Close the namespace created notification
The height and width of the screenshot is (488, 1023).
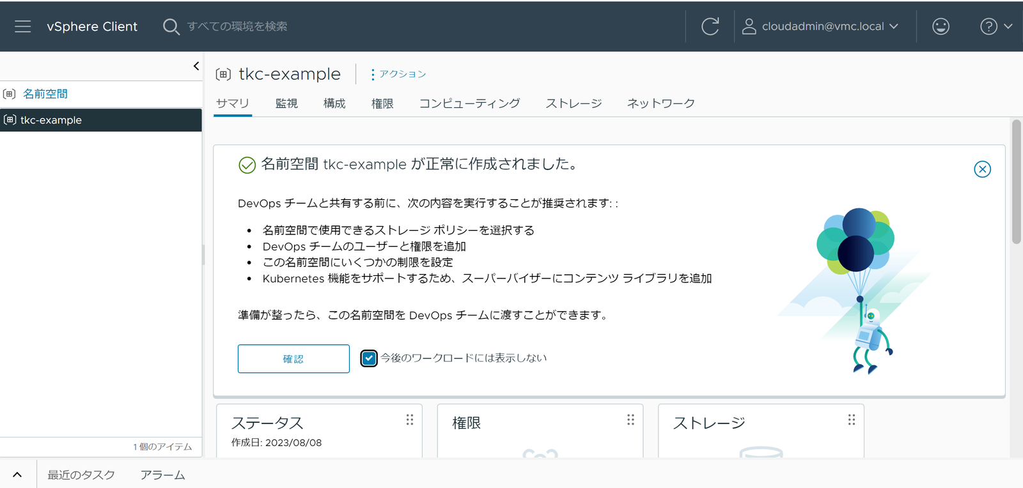coord(982,169)
